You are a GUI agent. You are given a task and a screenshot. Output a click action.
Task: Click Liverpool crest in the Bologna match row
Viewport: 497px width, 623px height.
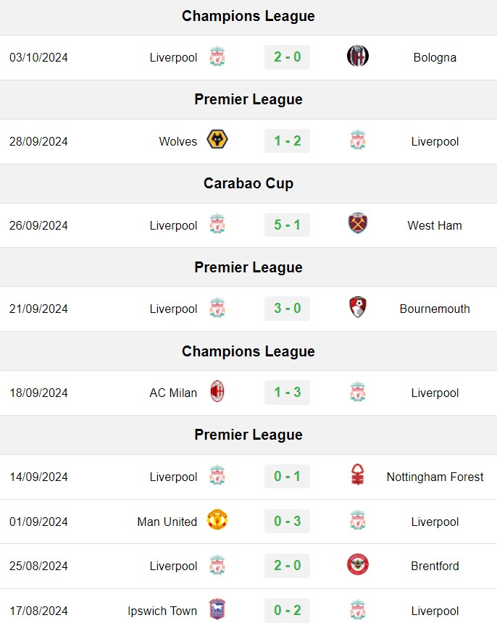[217, 57]
